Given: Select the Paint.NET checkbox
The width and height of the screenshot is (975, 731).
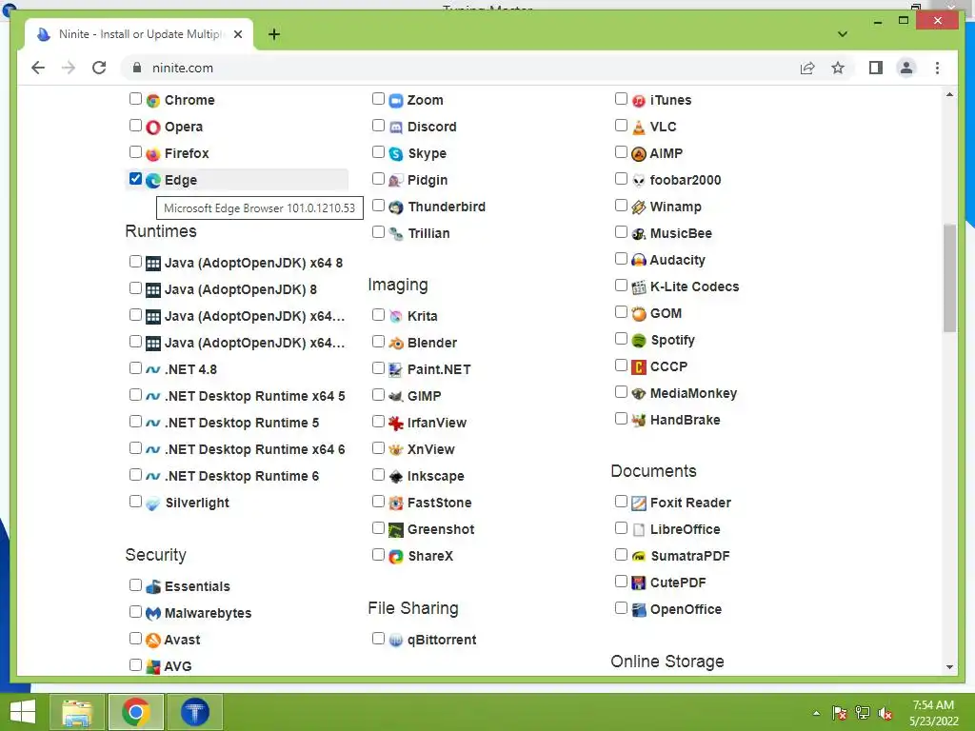Looking at the screenshot, I should (x=378, y=368).
